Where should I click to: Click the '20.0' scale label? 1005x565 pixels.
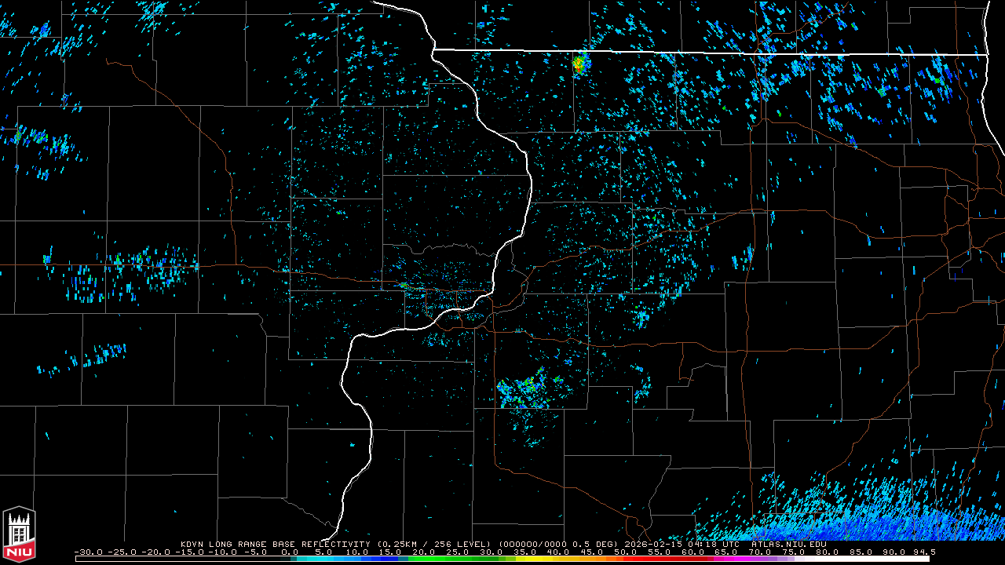click(x=424, y=552)
